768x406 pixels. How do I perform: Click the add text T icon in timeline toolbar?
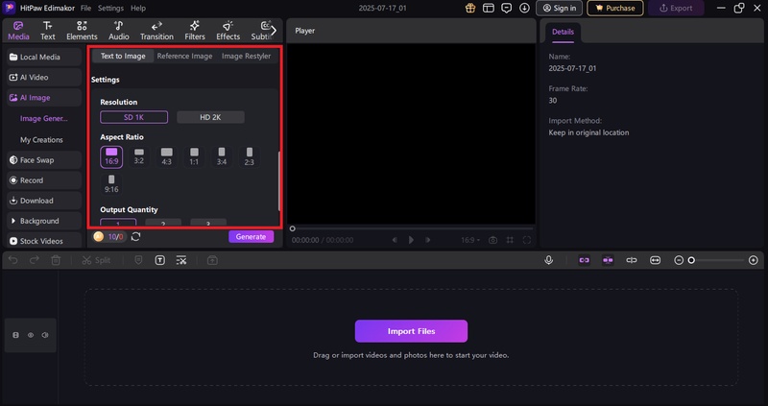(x=160, y=260)
